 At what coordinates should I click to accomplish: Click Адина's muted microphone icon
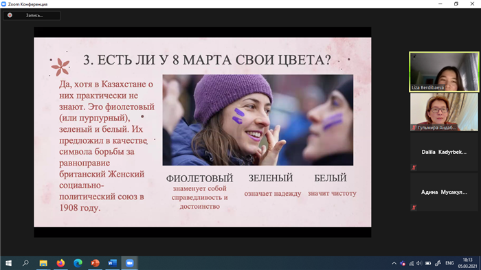(x=414, y=207)
